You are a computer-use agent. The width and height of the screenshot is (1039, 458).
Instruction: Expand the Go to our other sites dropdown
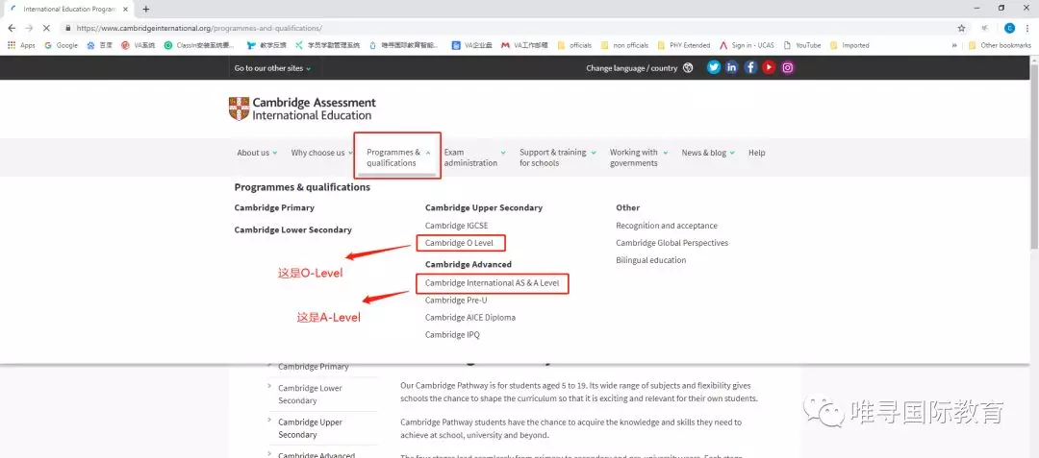pos(273,68)
